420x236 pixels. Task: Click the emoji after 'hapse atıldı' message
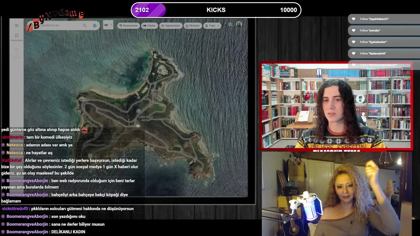(84, 130)
